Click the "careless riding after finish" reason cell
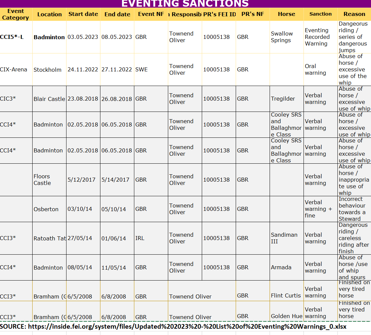This screenshot has width=371, height=335. (x=354, y=238)
